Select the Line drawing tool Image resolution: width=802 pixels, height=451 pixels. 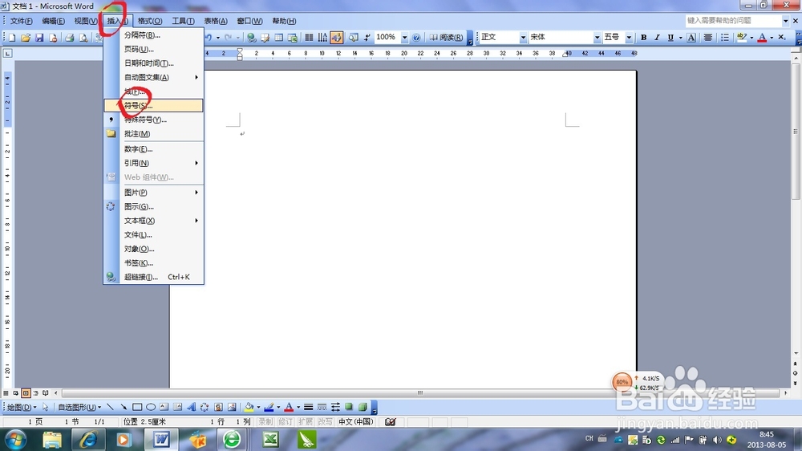110,408
